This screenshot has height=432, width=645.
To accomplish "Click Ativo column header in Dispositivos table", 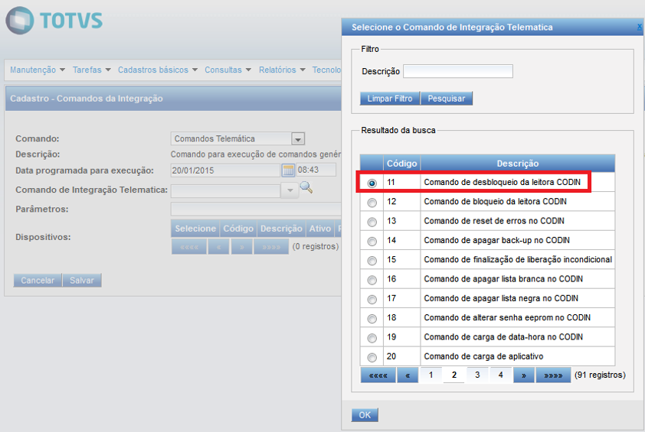I will point(320,229).
